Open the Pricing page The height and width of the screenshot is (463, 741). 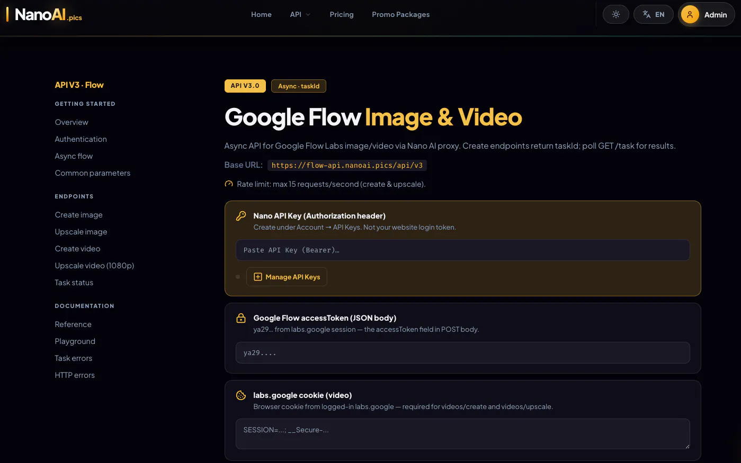[342, 14]
